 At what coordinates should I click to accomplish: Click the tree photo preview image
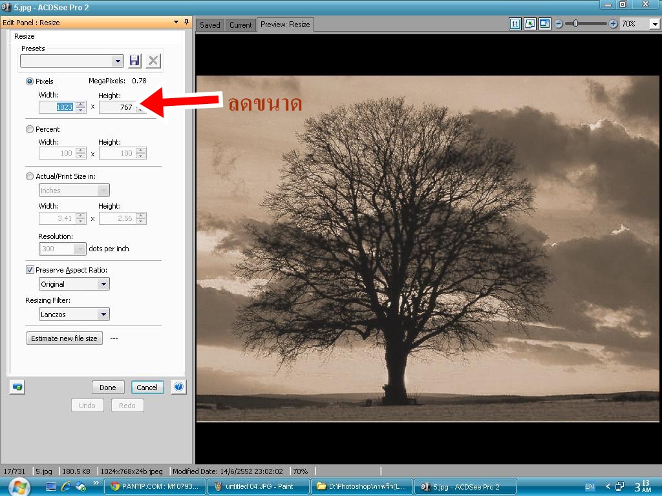[427, 249]
